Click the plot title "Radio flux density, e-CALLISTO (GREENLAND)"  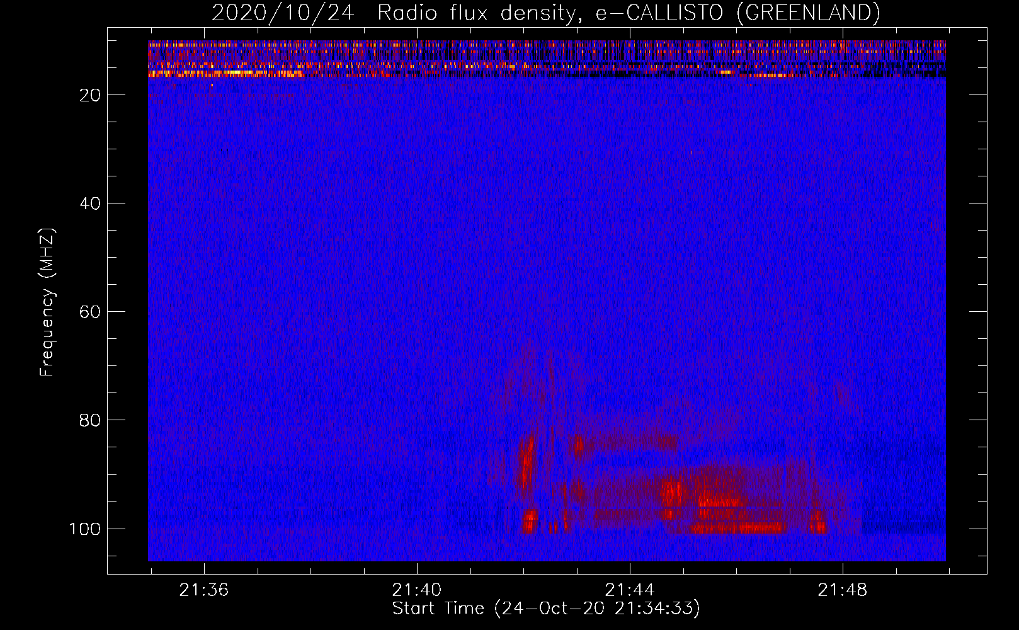pyautogui.click(x=629, y=13)
